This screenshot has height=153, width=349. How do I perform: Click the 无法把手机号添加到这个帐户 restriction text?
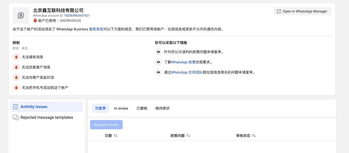45,88
